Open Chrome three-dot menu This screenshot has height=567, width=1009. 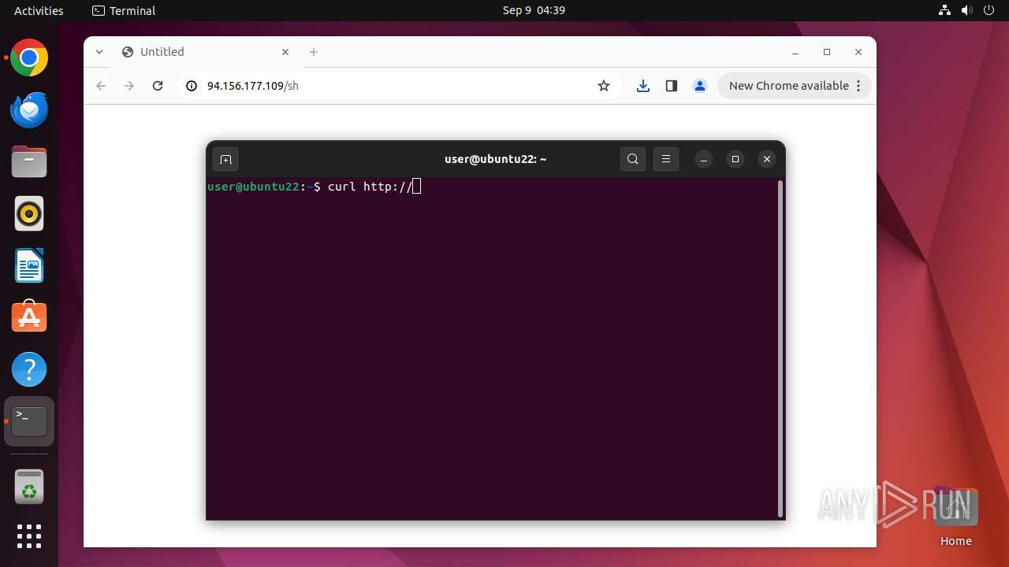coord(859,86)
